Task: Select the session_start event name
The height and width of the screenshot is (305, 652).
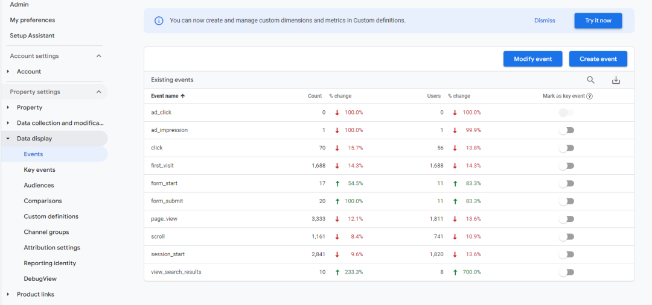Action: (167, 254)
